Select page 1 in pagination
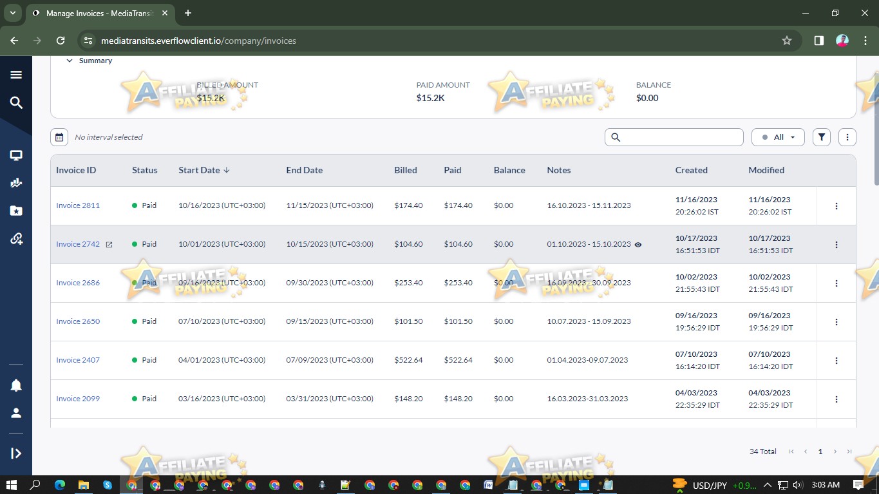This screenshot has height=494, width=879. pyautogui.click(x=820, y=451)
